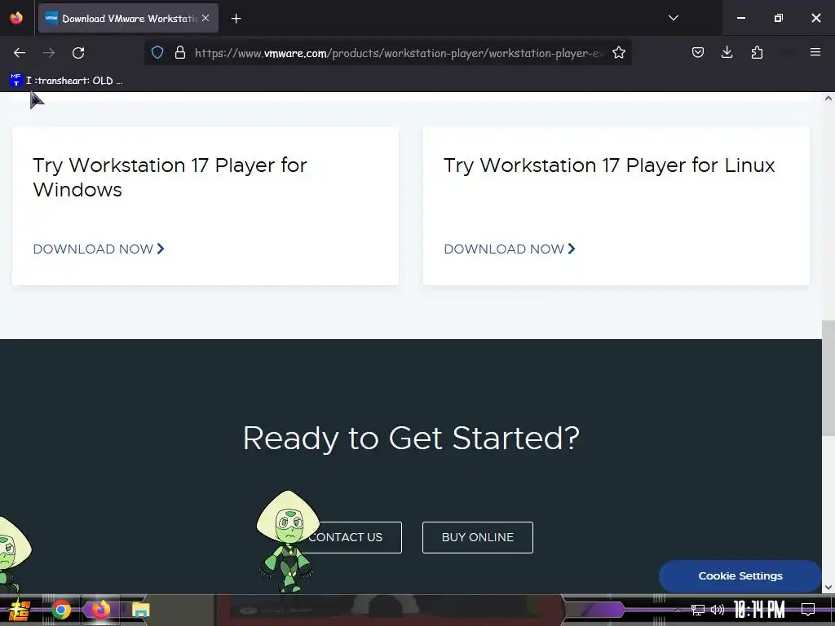The image size is (835, 626).
Task: Open Firefox extensions menu
Action: click(757, 52)
